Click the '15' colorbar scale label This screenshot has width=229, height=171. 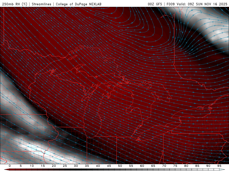click(x=43, y=166)
